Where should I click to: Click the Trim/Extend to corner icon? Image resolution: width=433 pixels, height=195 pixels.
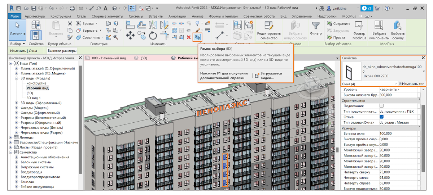pos(165,35)
